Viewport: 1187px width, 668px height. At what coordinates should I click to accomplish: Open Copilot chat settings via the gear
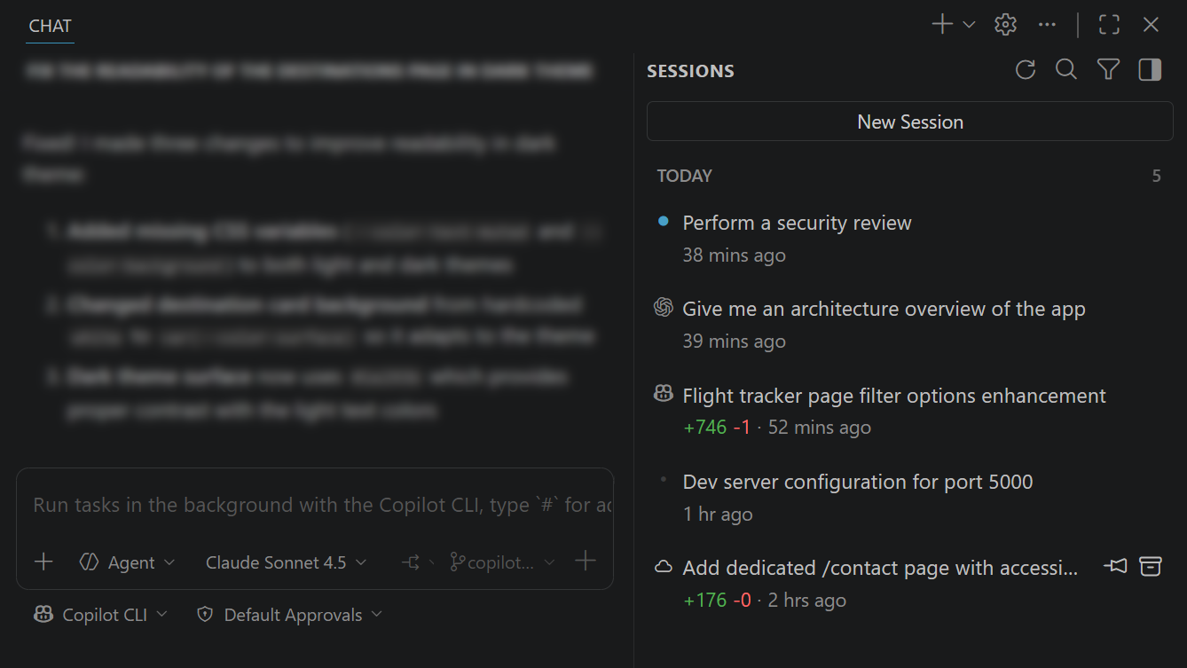[1004, 24]
